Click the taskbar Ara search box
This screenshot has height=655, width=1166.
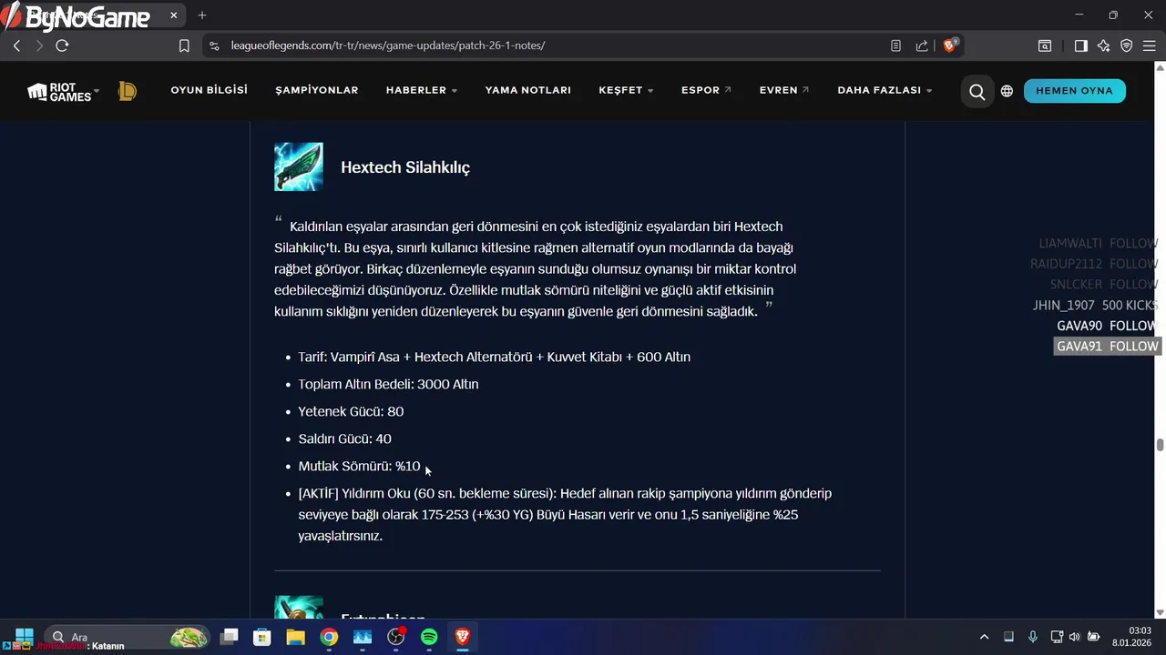point(128,637)
